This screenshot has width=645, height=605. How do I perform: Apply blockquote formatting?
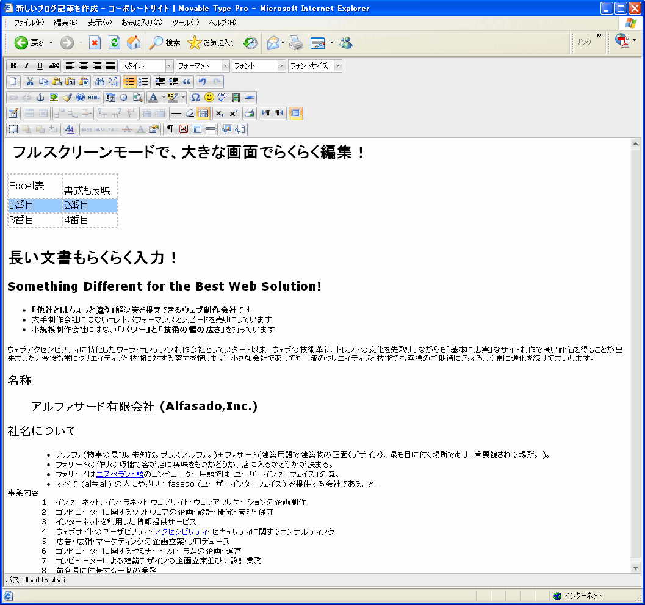187,81
